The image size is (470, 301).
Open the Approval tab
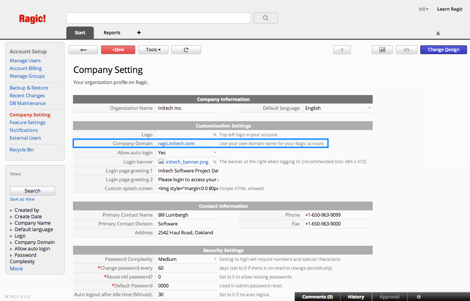[x=390, y=297]
